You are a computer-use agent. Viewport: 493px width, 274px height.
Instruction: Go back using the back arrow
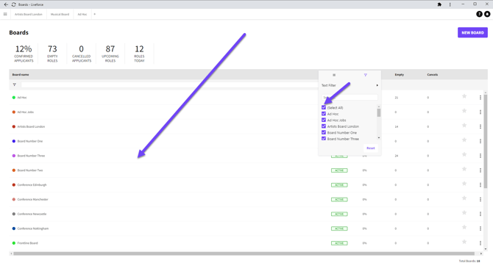pyautogui.click(x=6, y=4)
